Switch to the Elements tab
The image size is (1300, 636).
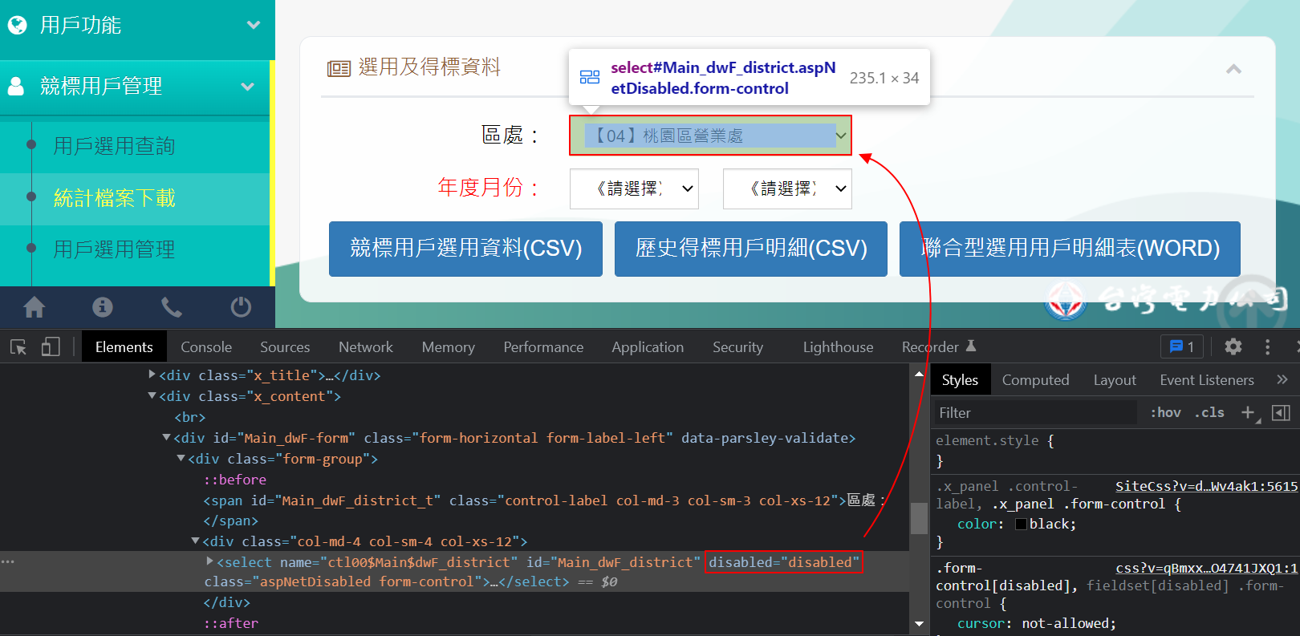pyautogui.click(x=124, y=346)
